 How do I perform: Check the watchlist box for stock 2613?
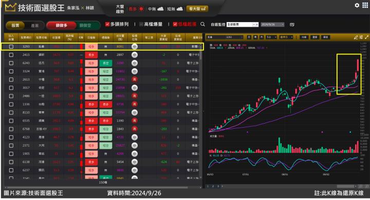pos(11,79)
